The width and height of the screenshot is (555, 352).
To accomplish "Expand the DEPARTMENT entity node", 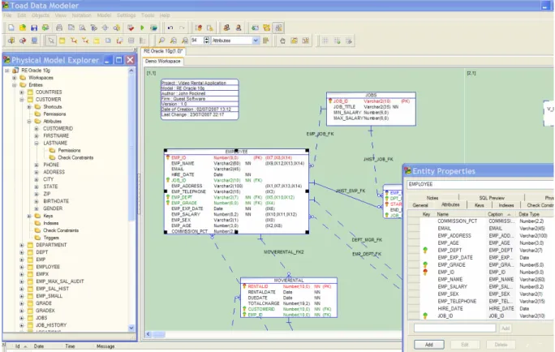I will pos(22,245).
